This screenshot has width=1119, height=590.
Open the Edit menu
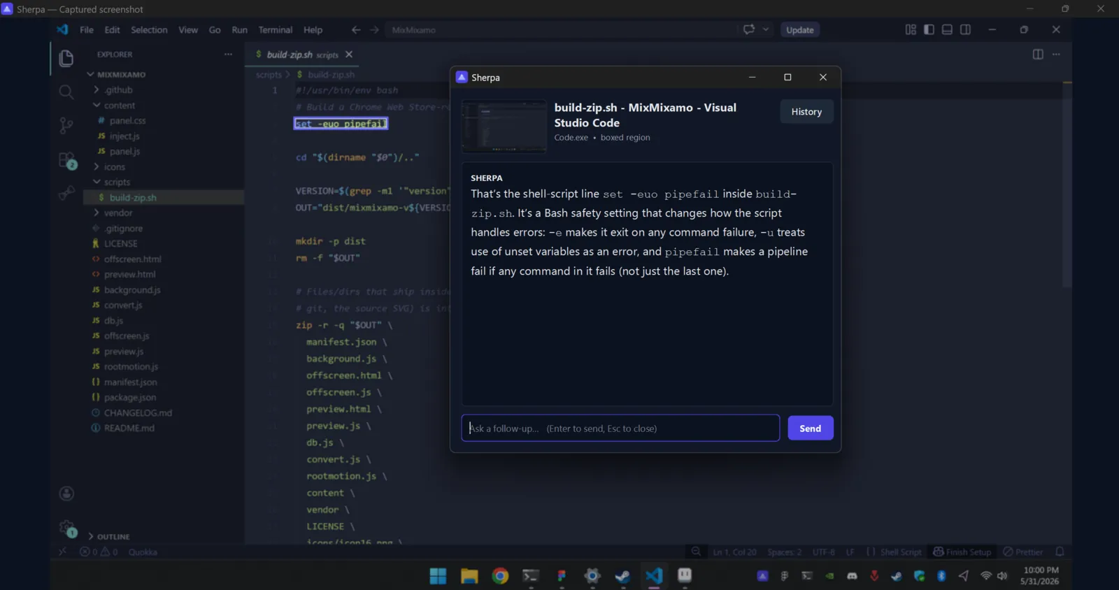(x=112, y=29)
